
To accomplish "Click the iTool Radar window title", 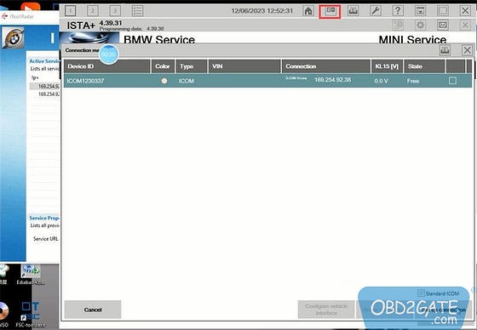I will pyautogui.click(x=21, y=16).
